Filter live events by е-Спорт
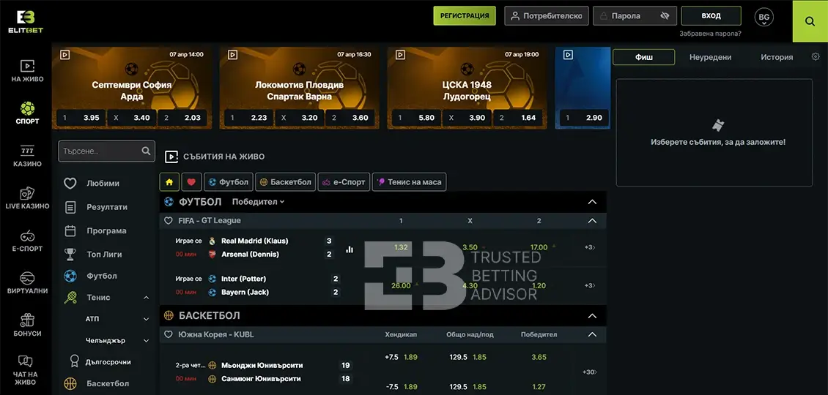Viewport: 828px width, 395px height. click(344, 182)
